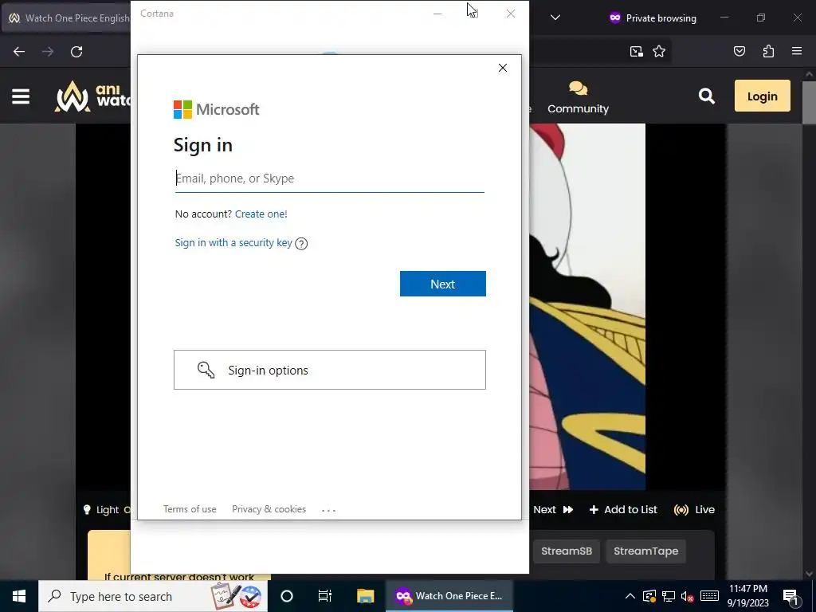The width and height of the screenshot is (816, 612).
Task: Bookmark this page with the star
Action: [659, 51]
